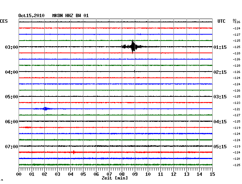Select the 07:00 local time label
This screenshot has height=184, width=242.
pyautogui.click(x=12, y=146)
